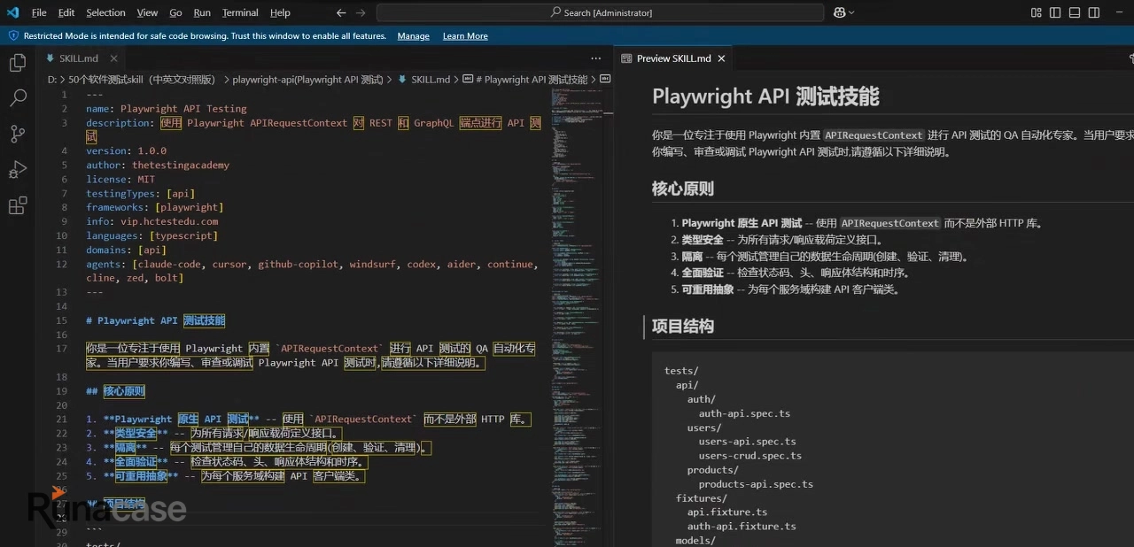The width and height of the screenshot is (1134, 547).
Task: Open the Terminal menu
Action: point(240,12)
